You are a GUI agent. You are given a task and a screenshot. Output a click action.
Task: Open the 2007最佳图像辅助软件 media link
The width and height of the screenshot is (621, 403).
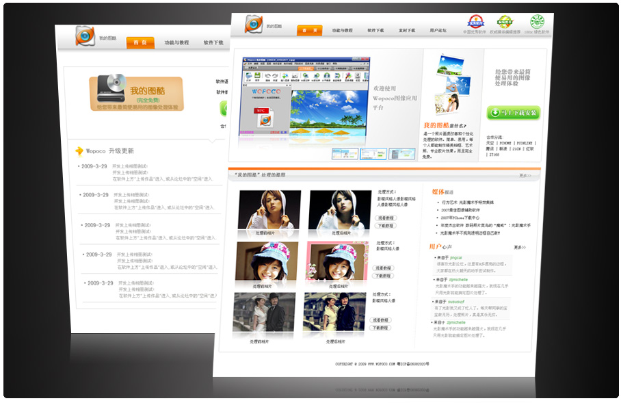[460, 210]
